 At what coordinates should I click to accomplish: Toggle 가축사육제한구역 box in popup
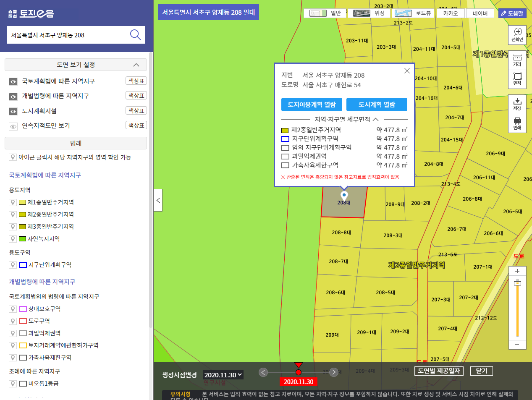pyautogui.click(x=285, y=165)
